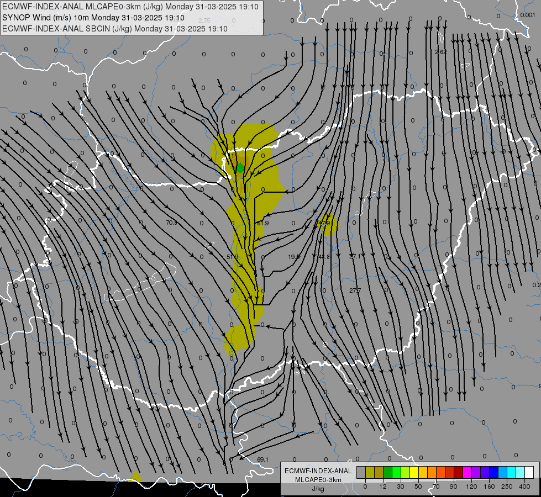Click the 19.6 value on the map
This screenshot has width=541, height=497.
[x=294, y=257]
